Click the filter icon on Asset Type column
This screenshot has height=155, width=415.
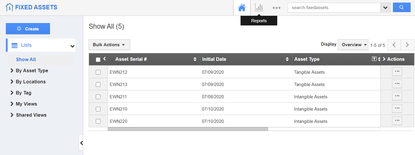tap(374, 59)
